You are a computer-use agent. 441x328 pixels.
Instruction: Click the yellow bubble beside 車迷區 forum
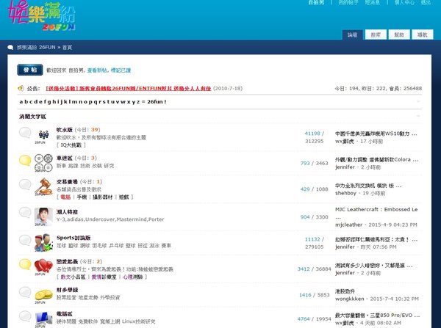pyautogui.click(x=25, y=161)
